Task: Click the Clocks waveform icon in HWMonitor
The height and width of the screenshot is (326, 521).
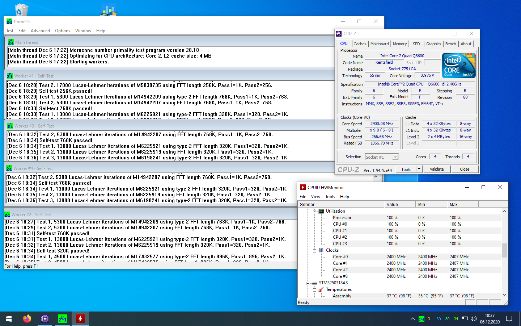Action: pyautogui.click(x=321, y=250)
